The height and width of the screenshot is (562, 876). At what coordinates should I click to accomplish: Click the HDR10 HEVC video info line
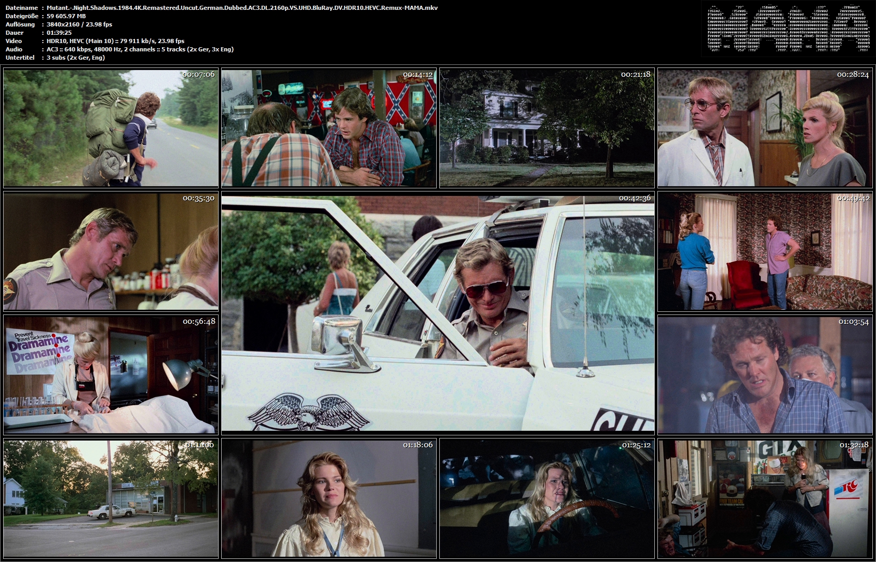coord(115,41)
